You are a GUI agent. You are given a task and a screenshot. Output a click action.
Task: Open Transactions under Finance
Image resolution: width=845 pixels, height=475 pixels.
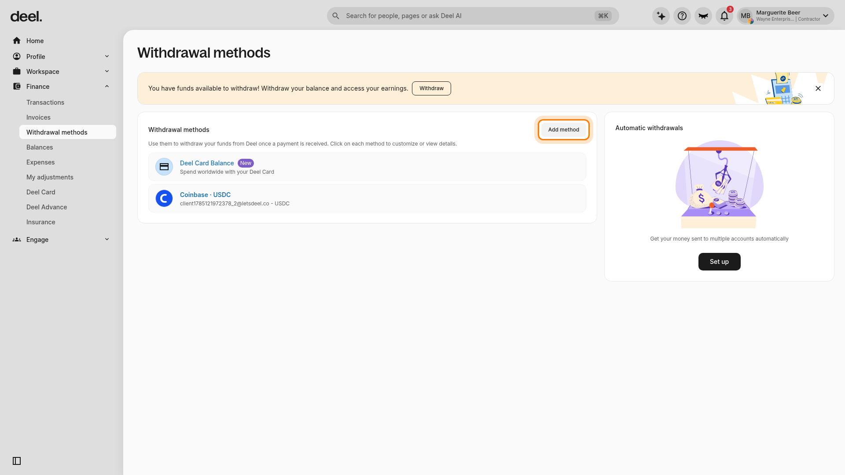45,102
